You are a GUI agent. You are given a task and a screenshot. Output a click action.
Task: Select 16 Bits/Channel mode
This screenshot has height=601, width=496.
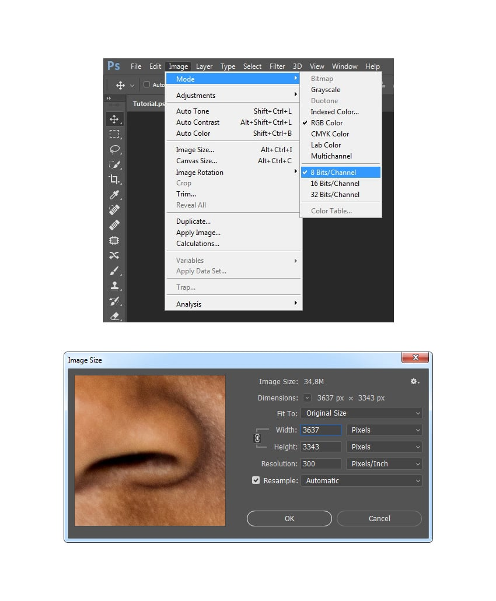341,183
